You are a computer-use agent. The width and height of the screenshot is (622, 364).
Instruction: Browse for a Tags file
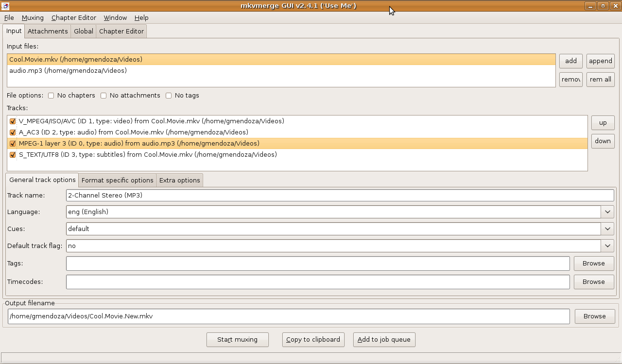(594, 263)
